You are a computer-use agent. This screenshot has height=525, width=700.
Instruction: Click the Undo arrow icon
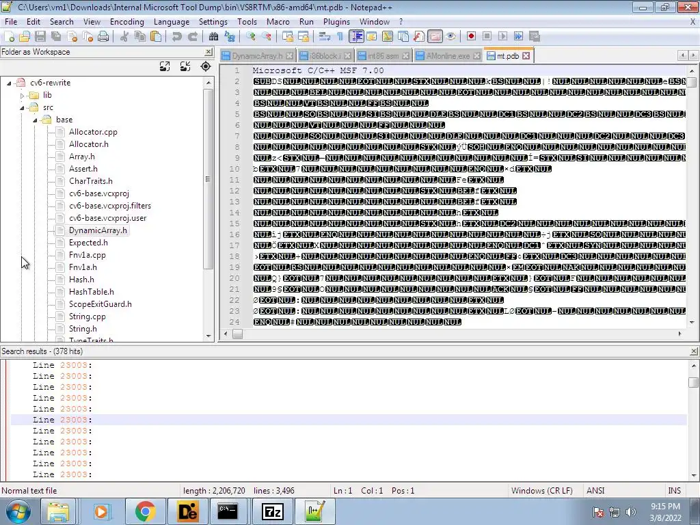pyautogui.click(x=177, y=37)
